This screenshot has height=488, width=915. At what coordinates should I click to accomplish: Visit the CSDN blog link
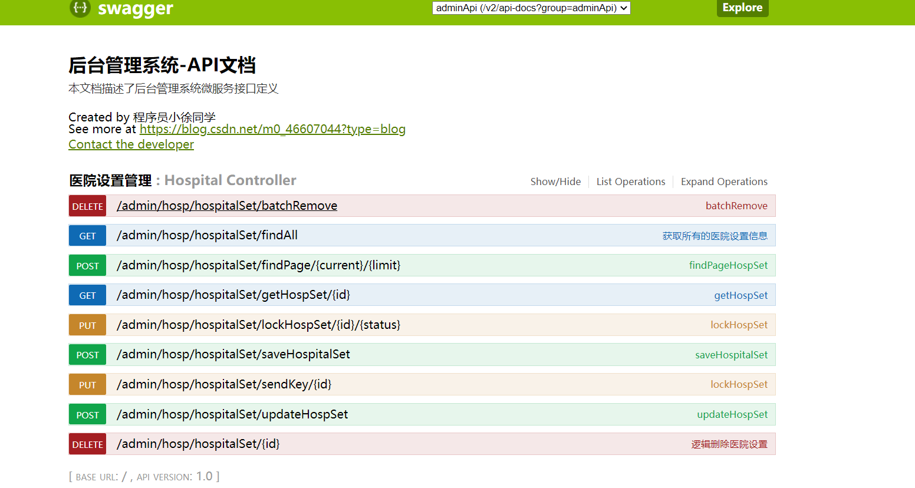tap(272, 128)
